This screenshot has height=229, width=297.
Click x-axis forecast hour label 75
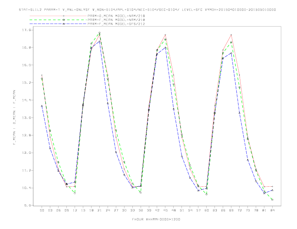coord(248,210)
